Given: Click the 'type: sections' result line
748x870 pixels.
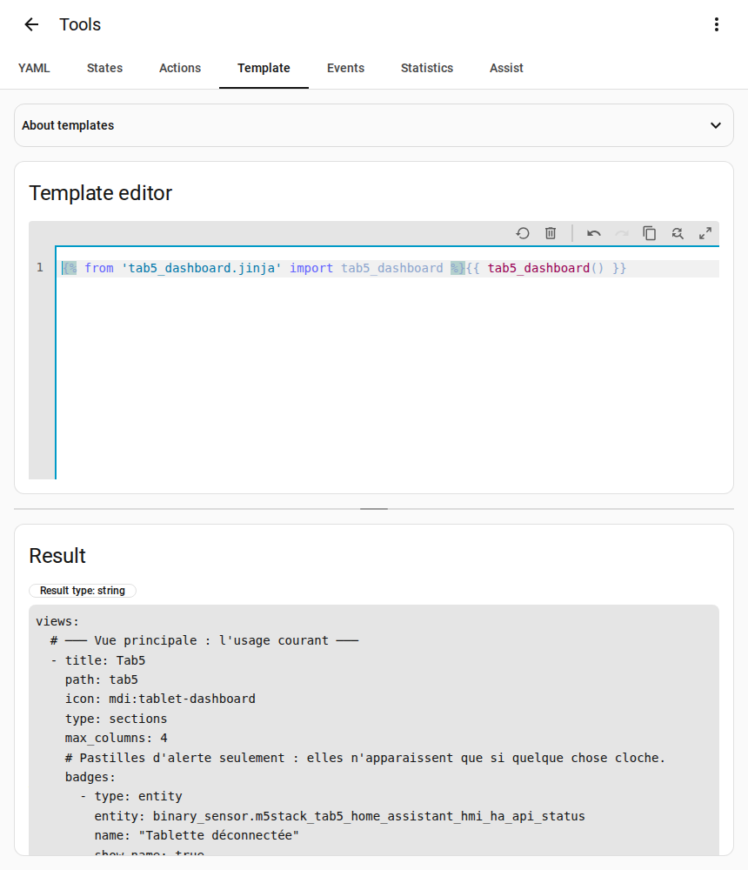Looking at the screenshot, I should (116, 719).
